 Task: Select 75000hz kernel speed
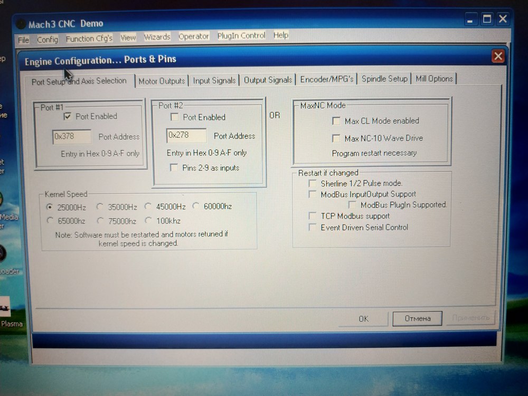(100, 221)
